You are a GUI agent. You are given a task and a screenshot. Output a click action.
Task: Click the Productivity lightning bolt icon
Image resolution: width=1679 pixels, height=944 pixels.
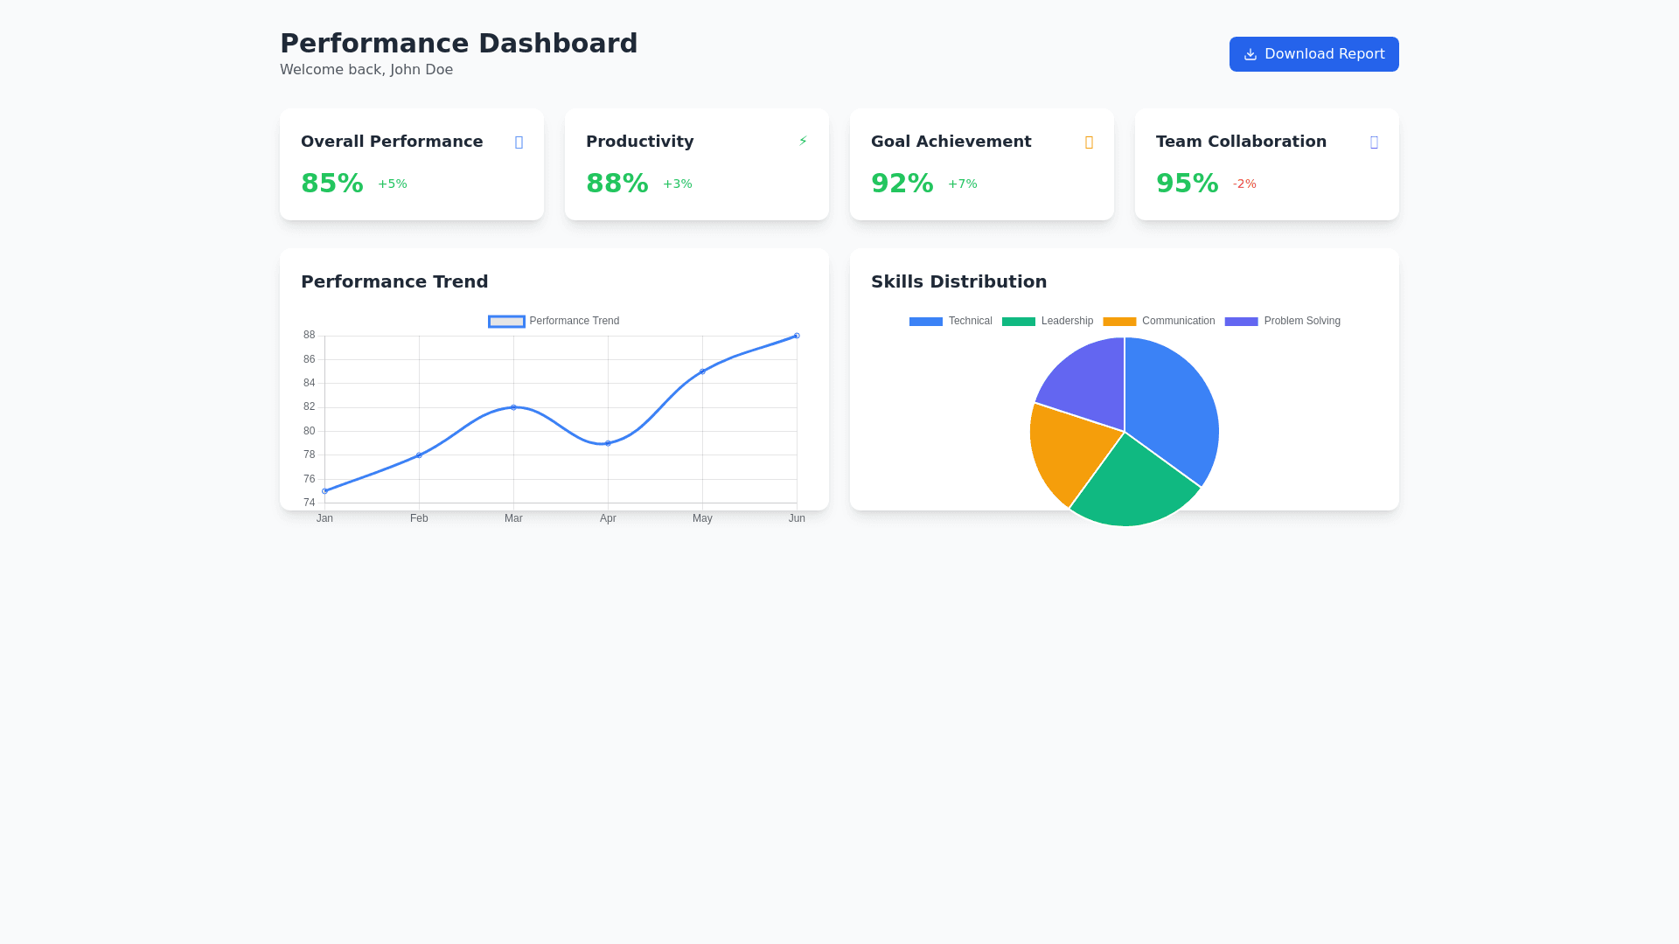point(803,142)
